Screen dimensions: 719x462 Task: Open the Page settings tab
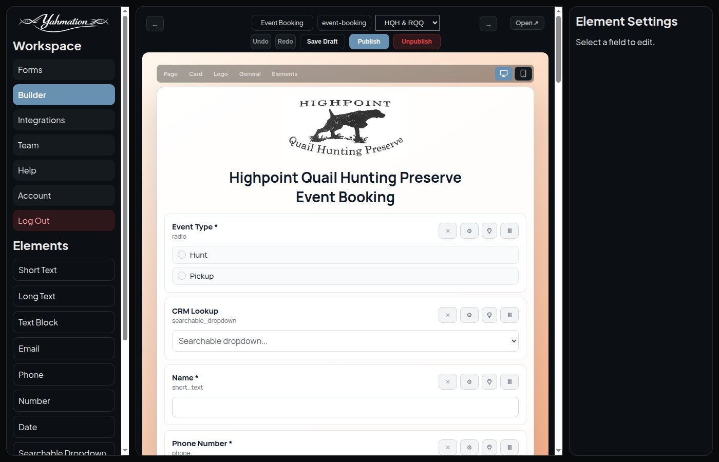[x=171, y=74]
